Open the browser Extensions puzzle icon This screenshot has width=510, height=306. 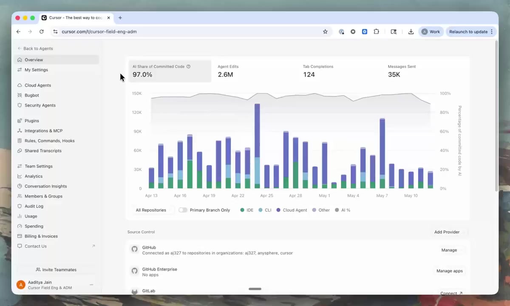click(376, 31)
